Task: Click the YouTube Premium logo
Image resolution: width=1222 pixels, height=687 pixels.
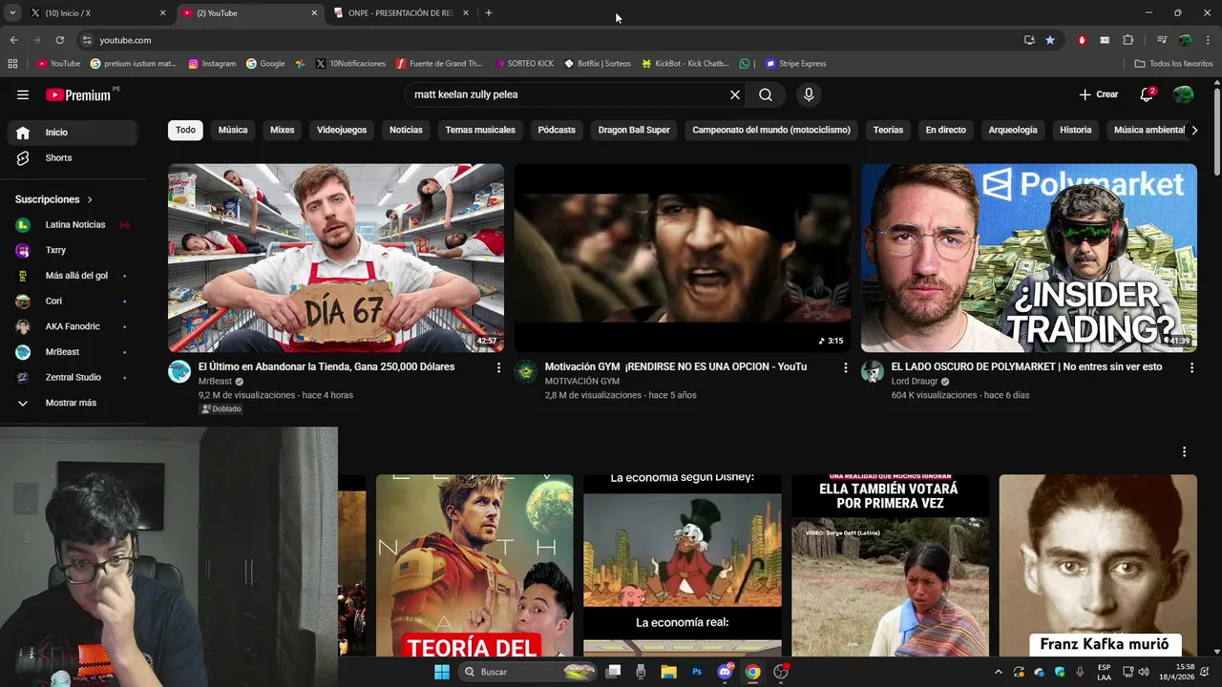Action: pyautogui.click(x=80, y=94)
